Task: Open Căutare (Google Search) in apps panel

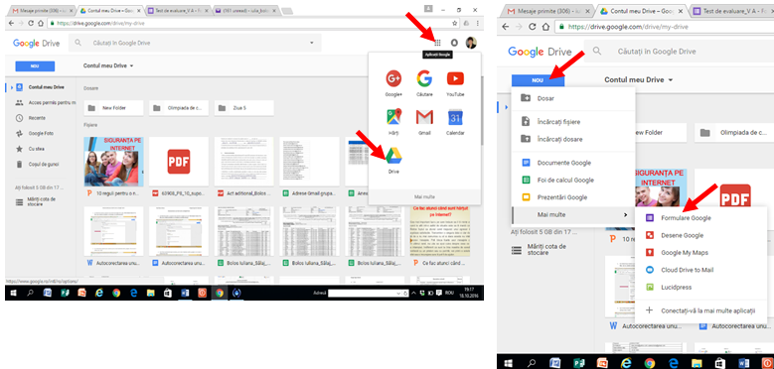Action: [424, 82]
